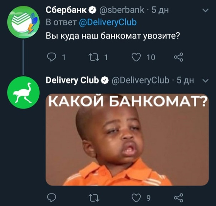216x206 pixels.
Task: Play the КАКОЙ БАНКОМАТ GIF
Action: click(127, 140)
